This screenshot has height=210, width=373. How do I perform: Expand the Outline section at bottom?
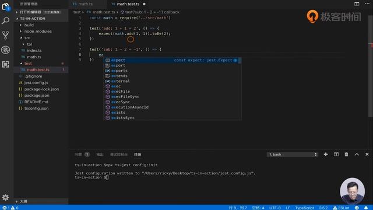[41, 201]
